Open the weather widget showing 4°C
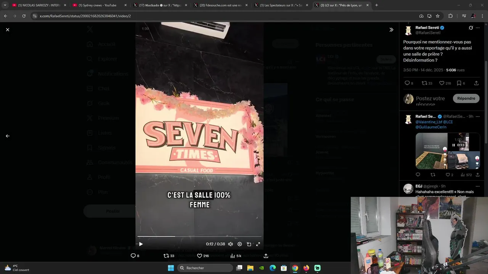The height and width of the screenshot is (274, 488). tap(17, 268)
